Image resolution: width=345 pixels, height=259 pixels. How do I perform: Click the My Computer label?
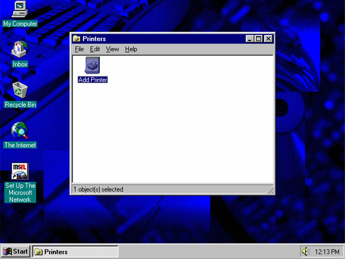[20, 23]
